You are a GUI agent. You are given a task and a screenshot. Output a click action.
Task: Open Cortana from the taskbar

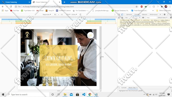click(x=53, y=94)
